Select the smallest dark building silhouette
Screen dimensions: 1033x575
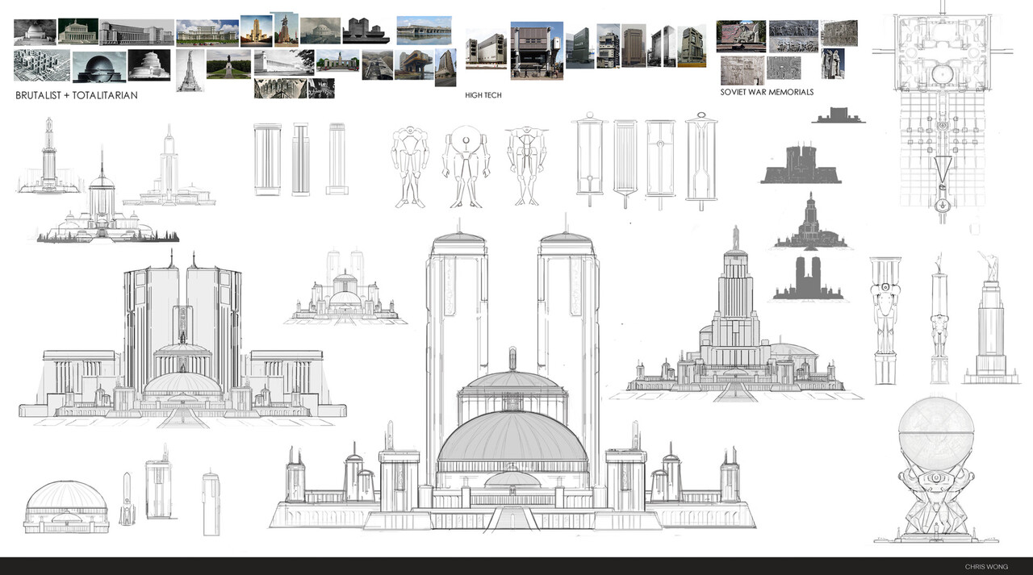[x=839, y=115]
